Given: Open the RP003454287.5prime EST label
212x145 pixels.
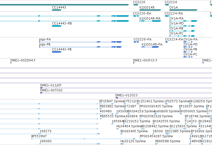Looking at the screenshot, I should 156,136.
